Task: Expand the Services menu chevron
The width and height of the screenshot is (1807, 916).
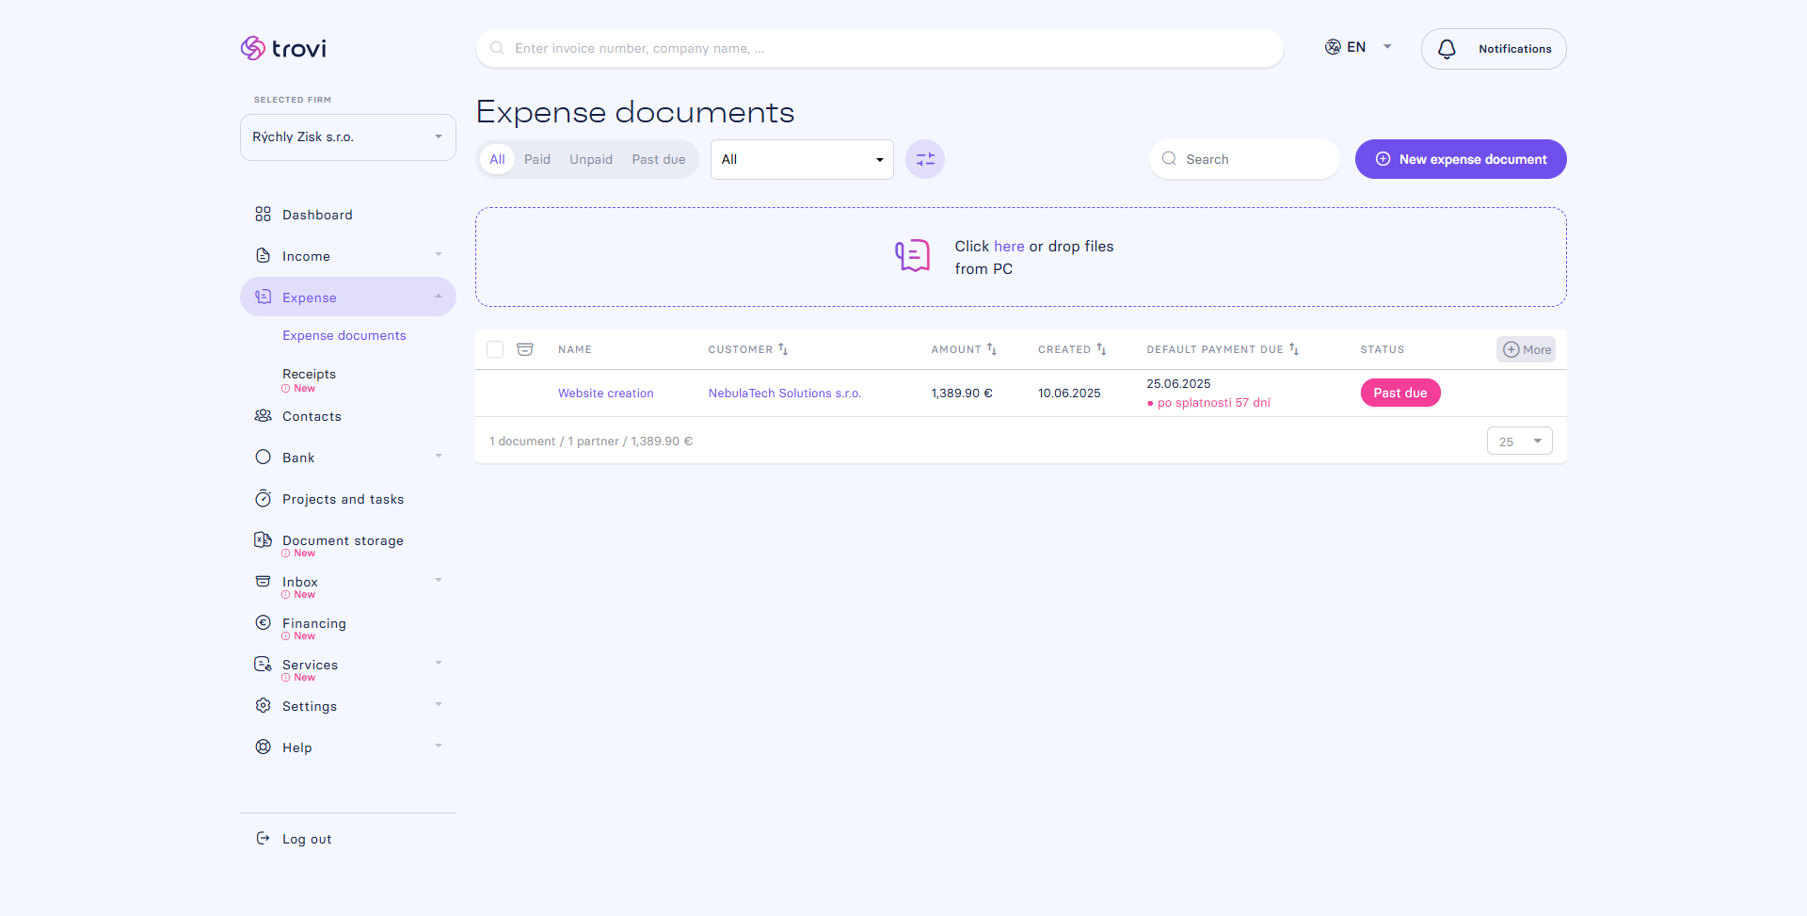Action: click(x=439, y=664)
